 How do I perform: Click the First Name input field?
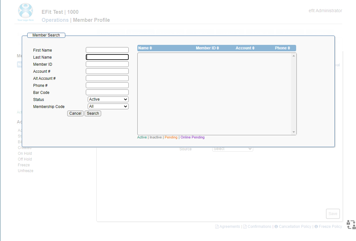(x=107, y=50)
